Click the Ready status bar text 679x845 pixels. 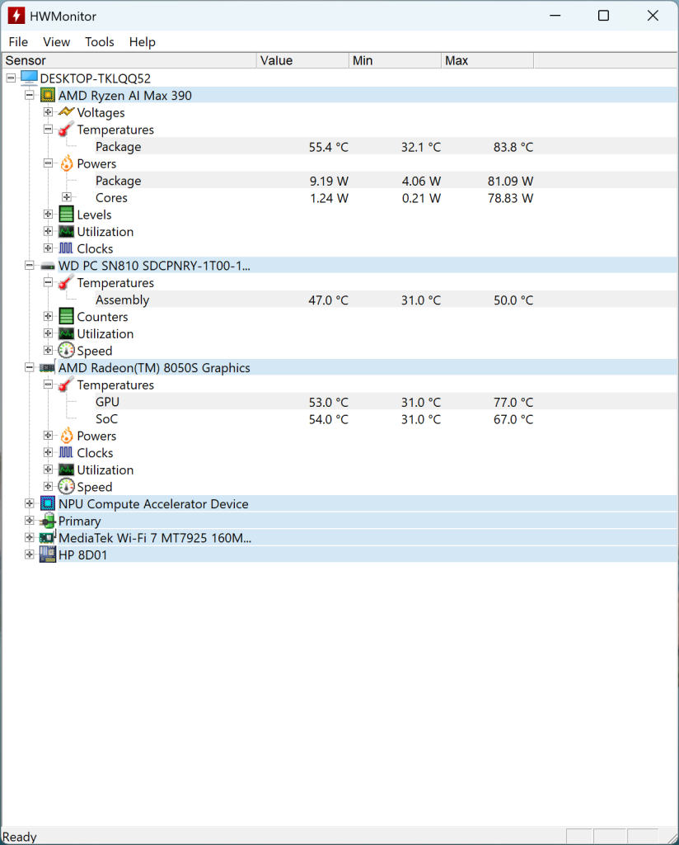[20, 837]
